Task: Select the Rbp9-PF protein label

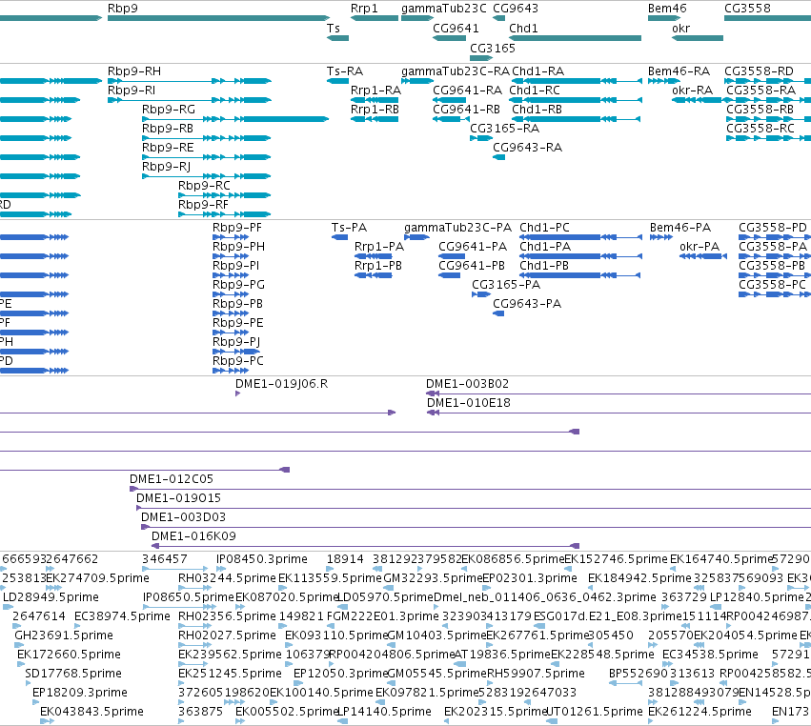Action: point(237,228)
